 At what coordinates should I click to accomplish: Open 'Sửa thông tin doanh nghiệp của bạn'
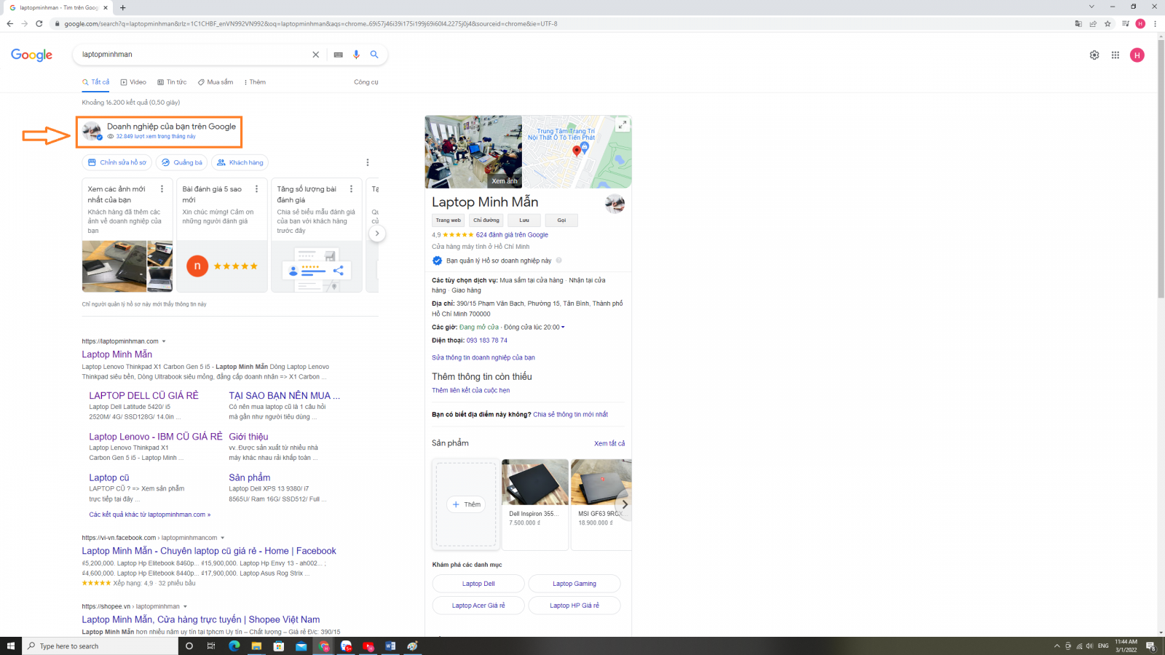(x=483, y=358)
